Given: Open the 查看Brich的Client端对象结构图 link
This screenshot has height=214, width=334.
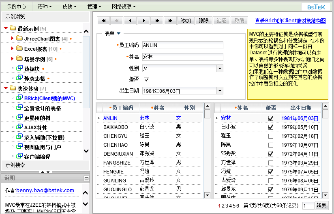Looking at the screenshot, I should click(x=290, y=21).
